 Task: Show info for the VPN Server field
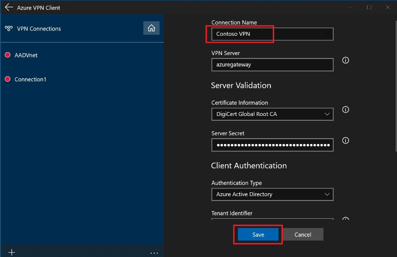(x=346, y=60)
